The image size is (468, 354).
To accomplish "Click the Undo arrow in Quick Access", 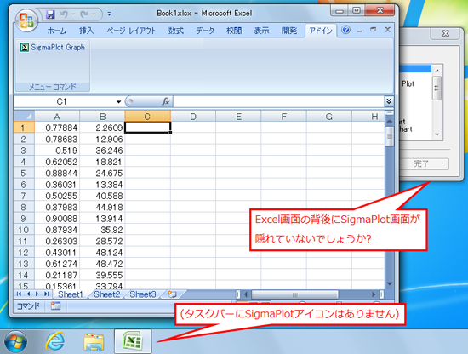I will tap(64, 14).
